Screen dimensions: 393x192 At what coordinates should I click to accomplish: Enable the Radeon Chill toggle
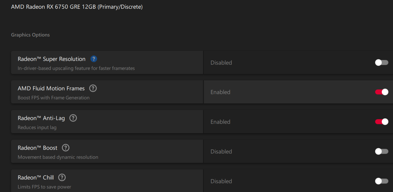point(381,181)
